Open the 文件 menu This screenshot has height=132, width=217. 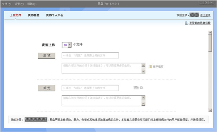coord(7,4)
